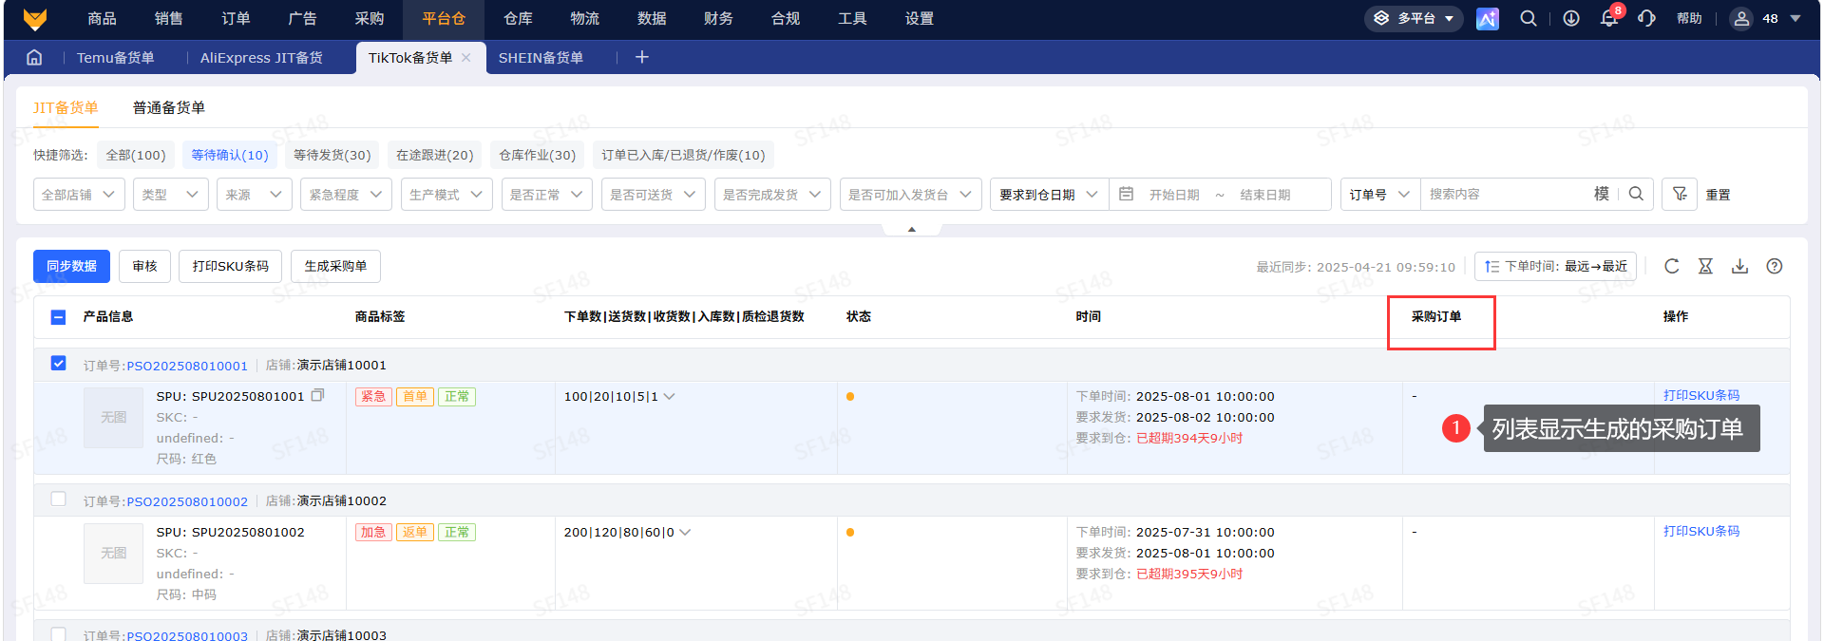Copy SPU20250801001 with the copy icon
The width and height of the screenshot is (1824, 641).
tap(317, 395)
